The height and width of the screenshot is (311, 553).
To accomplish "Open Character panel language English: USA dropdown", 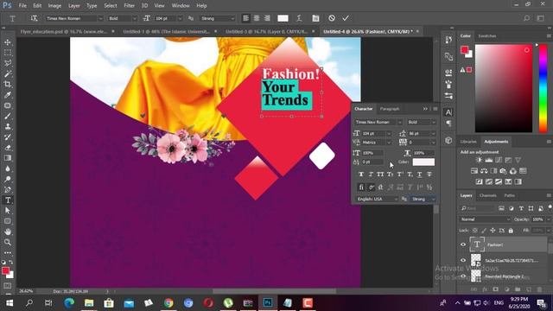I will click(x=377, y=200).
